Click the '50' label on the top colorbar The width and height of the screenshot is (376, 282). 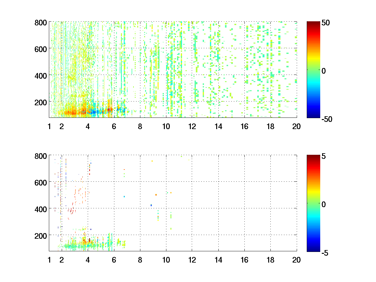[326, 23]
